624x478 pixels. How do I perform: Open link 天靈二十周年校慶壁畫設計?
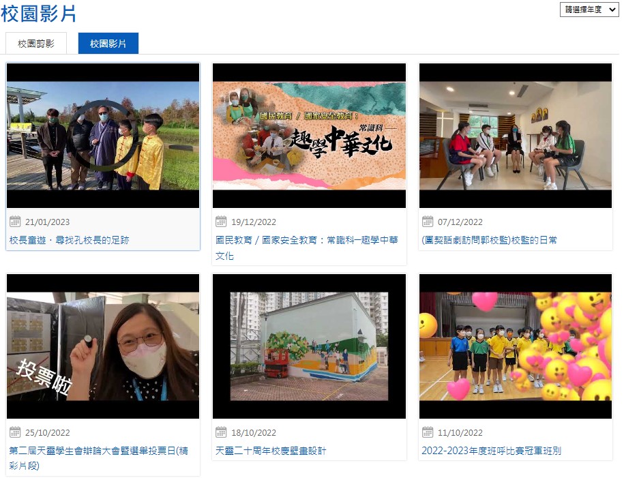[x=271, y=451]
